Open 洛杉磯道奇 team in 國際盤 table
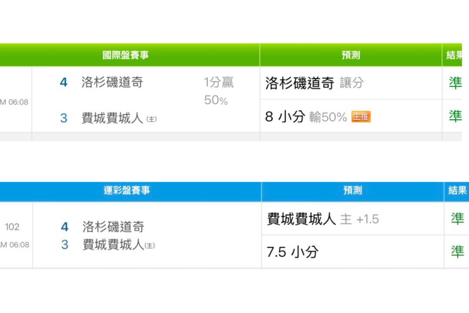 [112, 83]
